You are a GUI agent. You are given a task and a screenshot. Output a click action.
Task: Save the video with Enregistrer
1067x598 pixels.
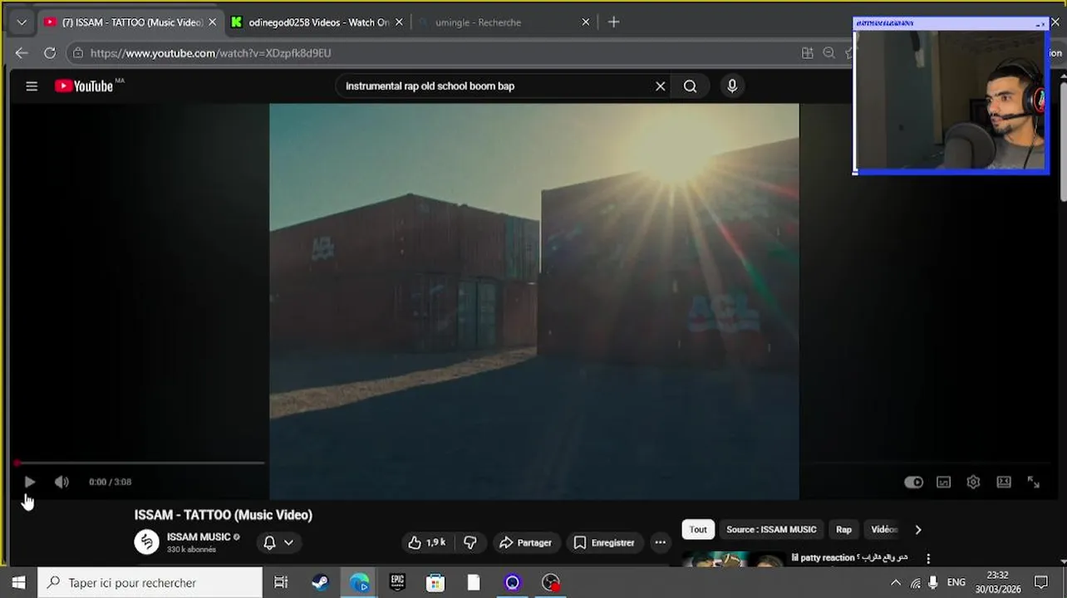click(x=605, y=542)
